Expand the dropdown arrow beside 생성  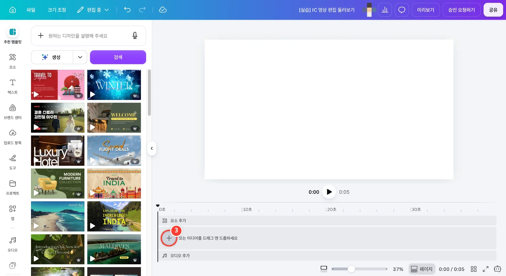point(80,57)
